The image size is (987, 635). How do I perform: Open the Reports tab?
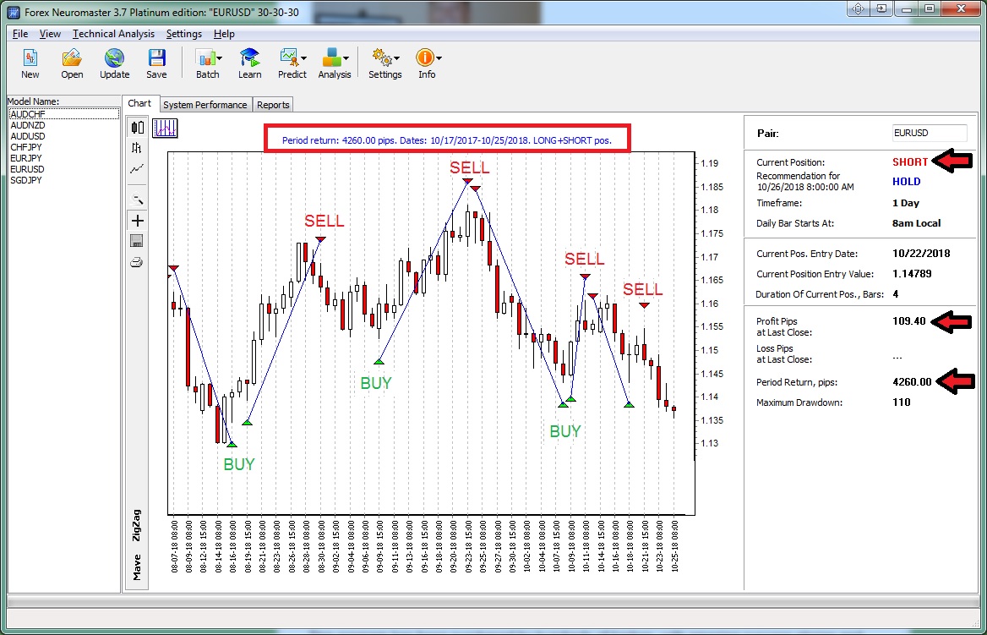click(273, 105)
